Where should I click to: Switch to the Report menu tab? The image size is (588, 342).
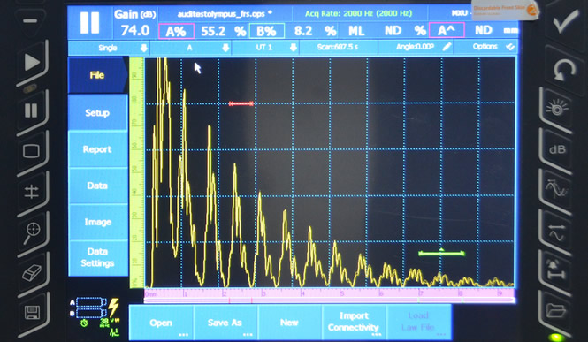coord(98,149)
